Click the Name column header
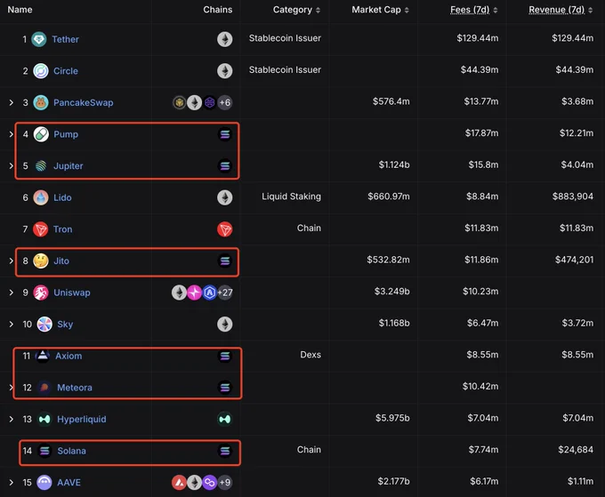The height and width of the screenshot is (497, 605). 20,10
